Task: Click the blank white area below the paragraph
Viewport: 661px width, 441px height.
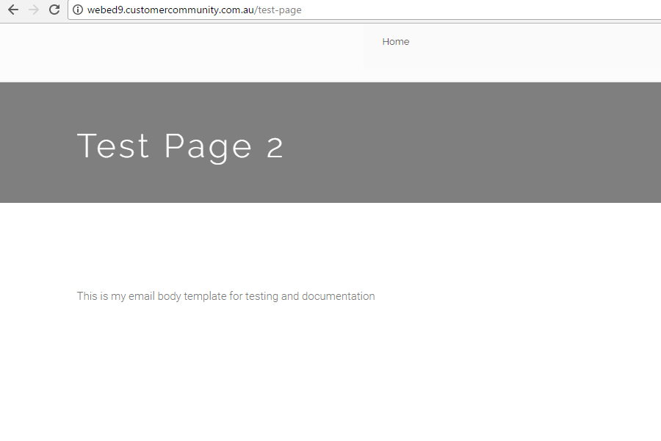Action: 330,375
